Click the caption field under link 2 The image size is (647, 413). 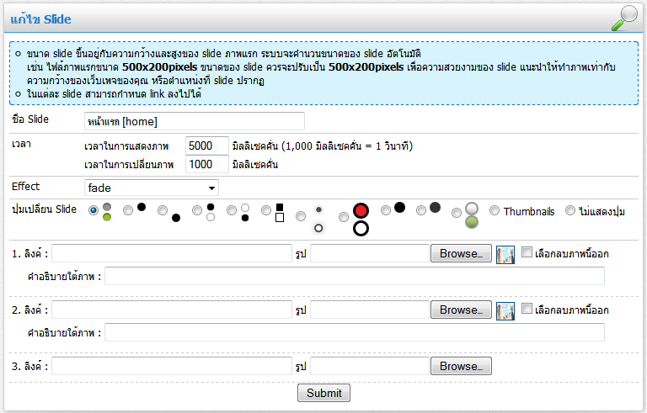(x=354, y=333)
